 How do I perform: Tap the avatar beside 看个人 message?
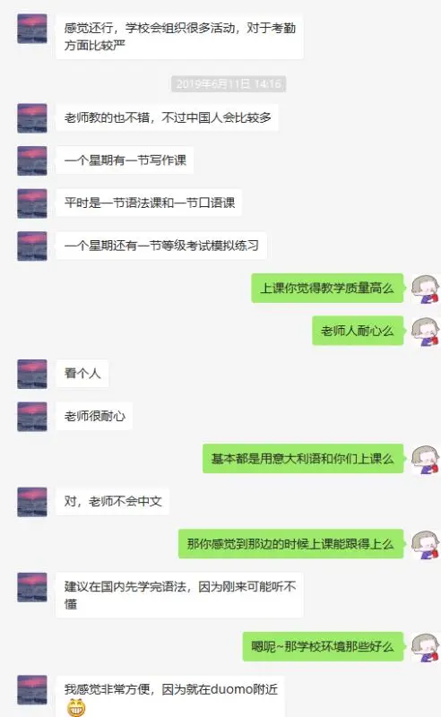tap(32, 374)
